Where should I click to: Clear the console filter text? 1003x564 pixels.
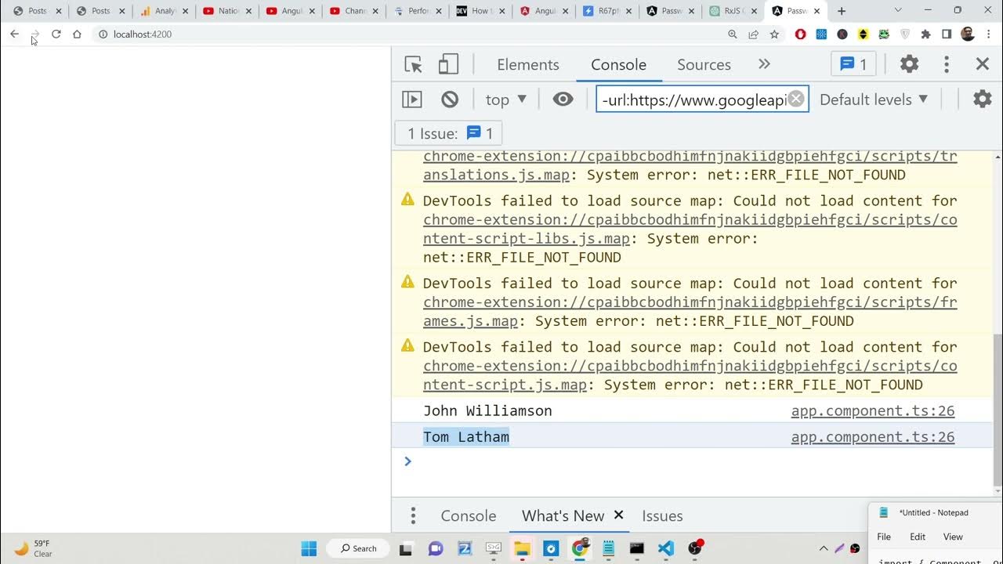[x=796, y=99]
